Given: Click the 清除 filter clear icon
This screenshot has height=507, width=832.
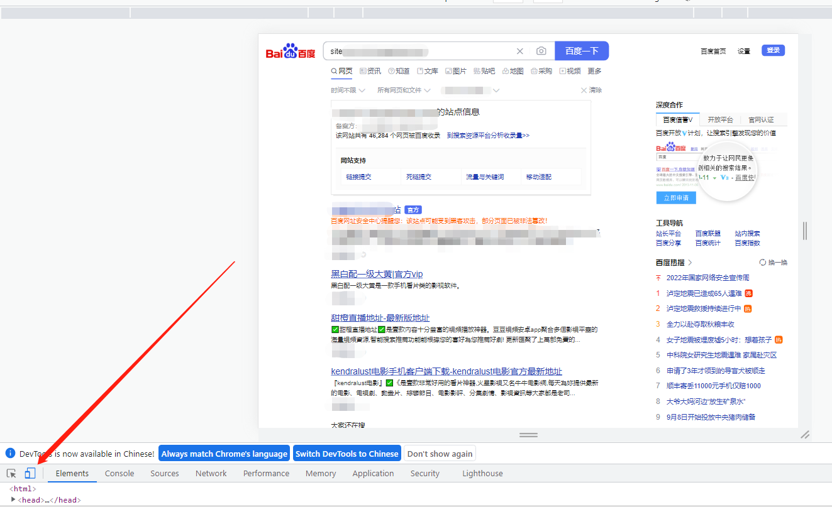Looking at the screenshot, I should 584,90.
